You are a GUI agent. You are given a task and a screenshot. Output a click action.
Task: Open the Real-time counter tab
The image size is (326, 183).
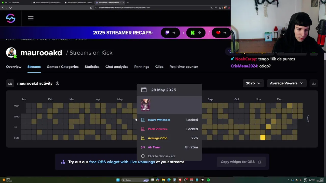(x=184, y=67)
